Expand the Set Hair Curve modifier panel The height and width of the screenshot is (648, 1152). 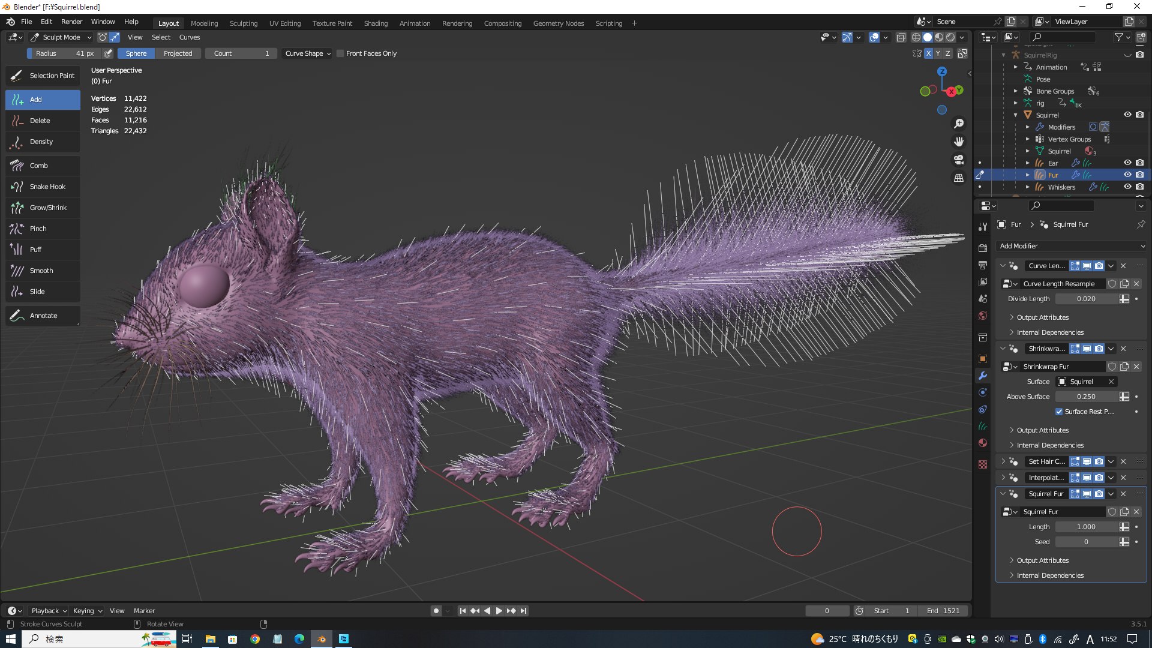pyautogui.click(x=1003, y=461)
